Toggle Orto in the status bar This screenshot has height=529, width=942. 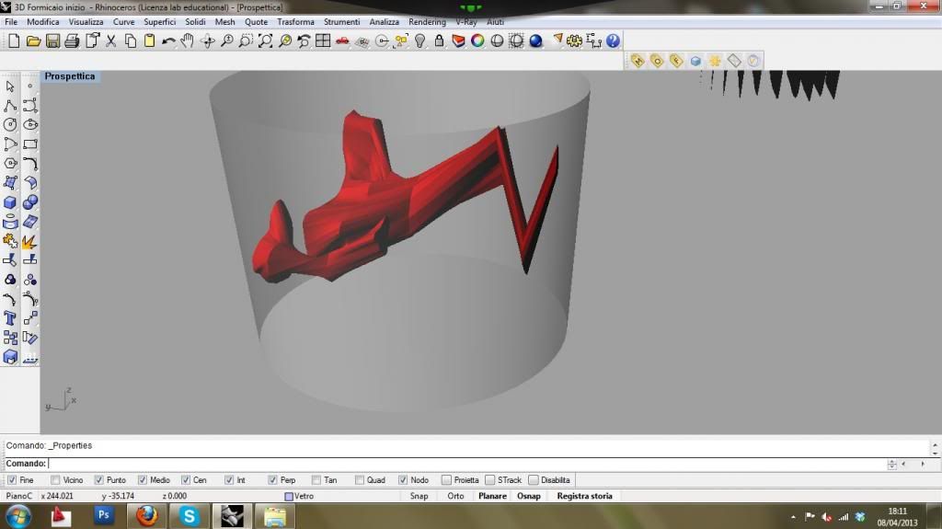point(455,496)
